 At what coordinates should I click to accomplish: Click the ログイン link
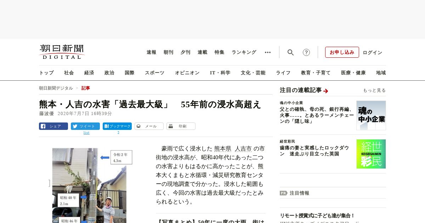tap(373, 52)
